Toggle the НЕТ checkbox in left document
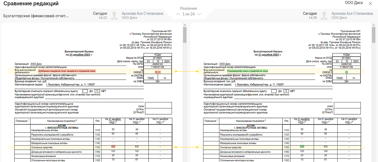Image resolution: width=378 pixels, height=162 pixels. 97,91
